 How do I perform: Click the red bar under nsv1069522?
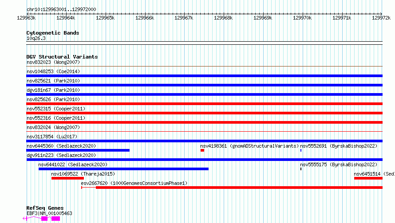point(67,178)
